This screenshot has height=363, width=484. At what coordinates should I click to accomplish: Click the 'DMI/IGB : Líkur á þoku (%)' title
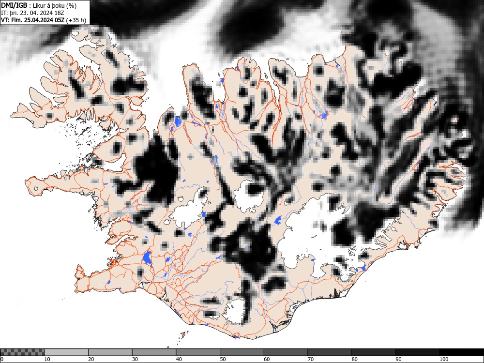tap(39, 5)
